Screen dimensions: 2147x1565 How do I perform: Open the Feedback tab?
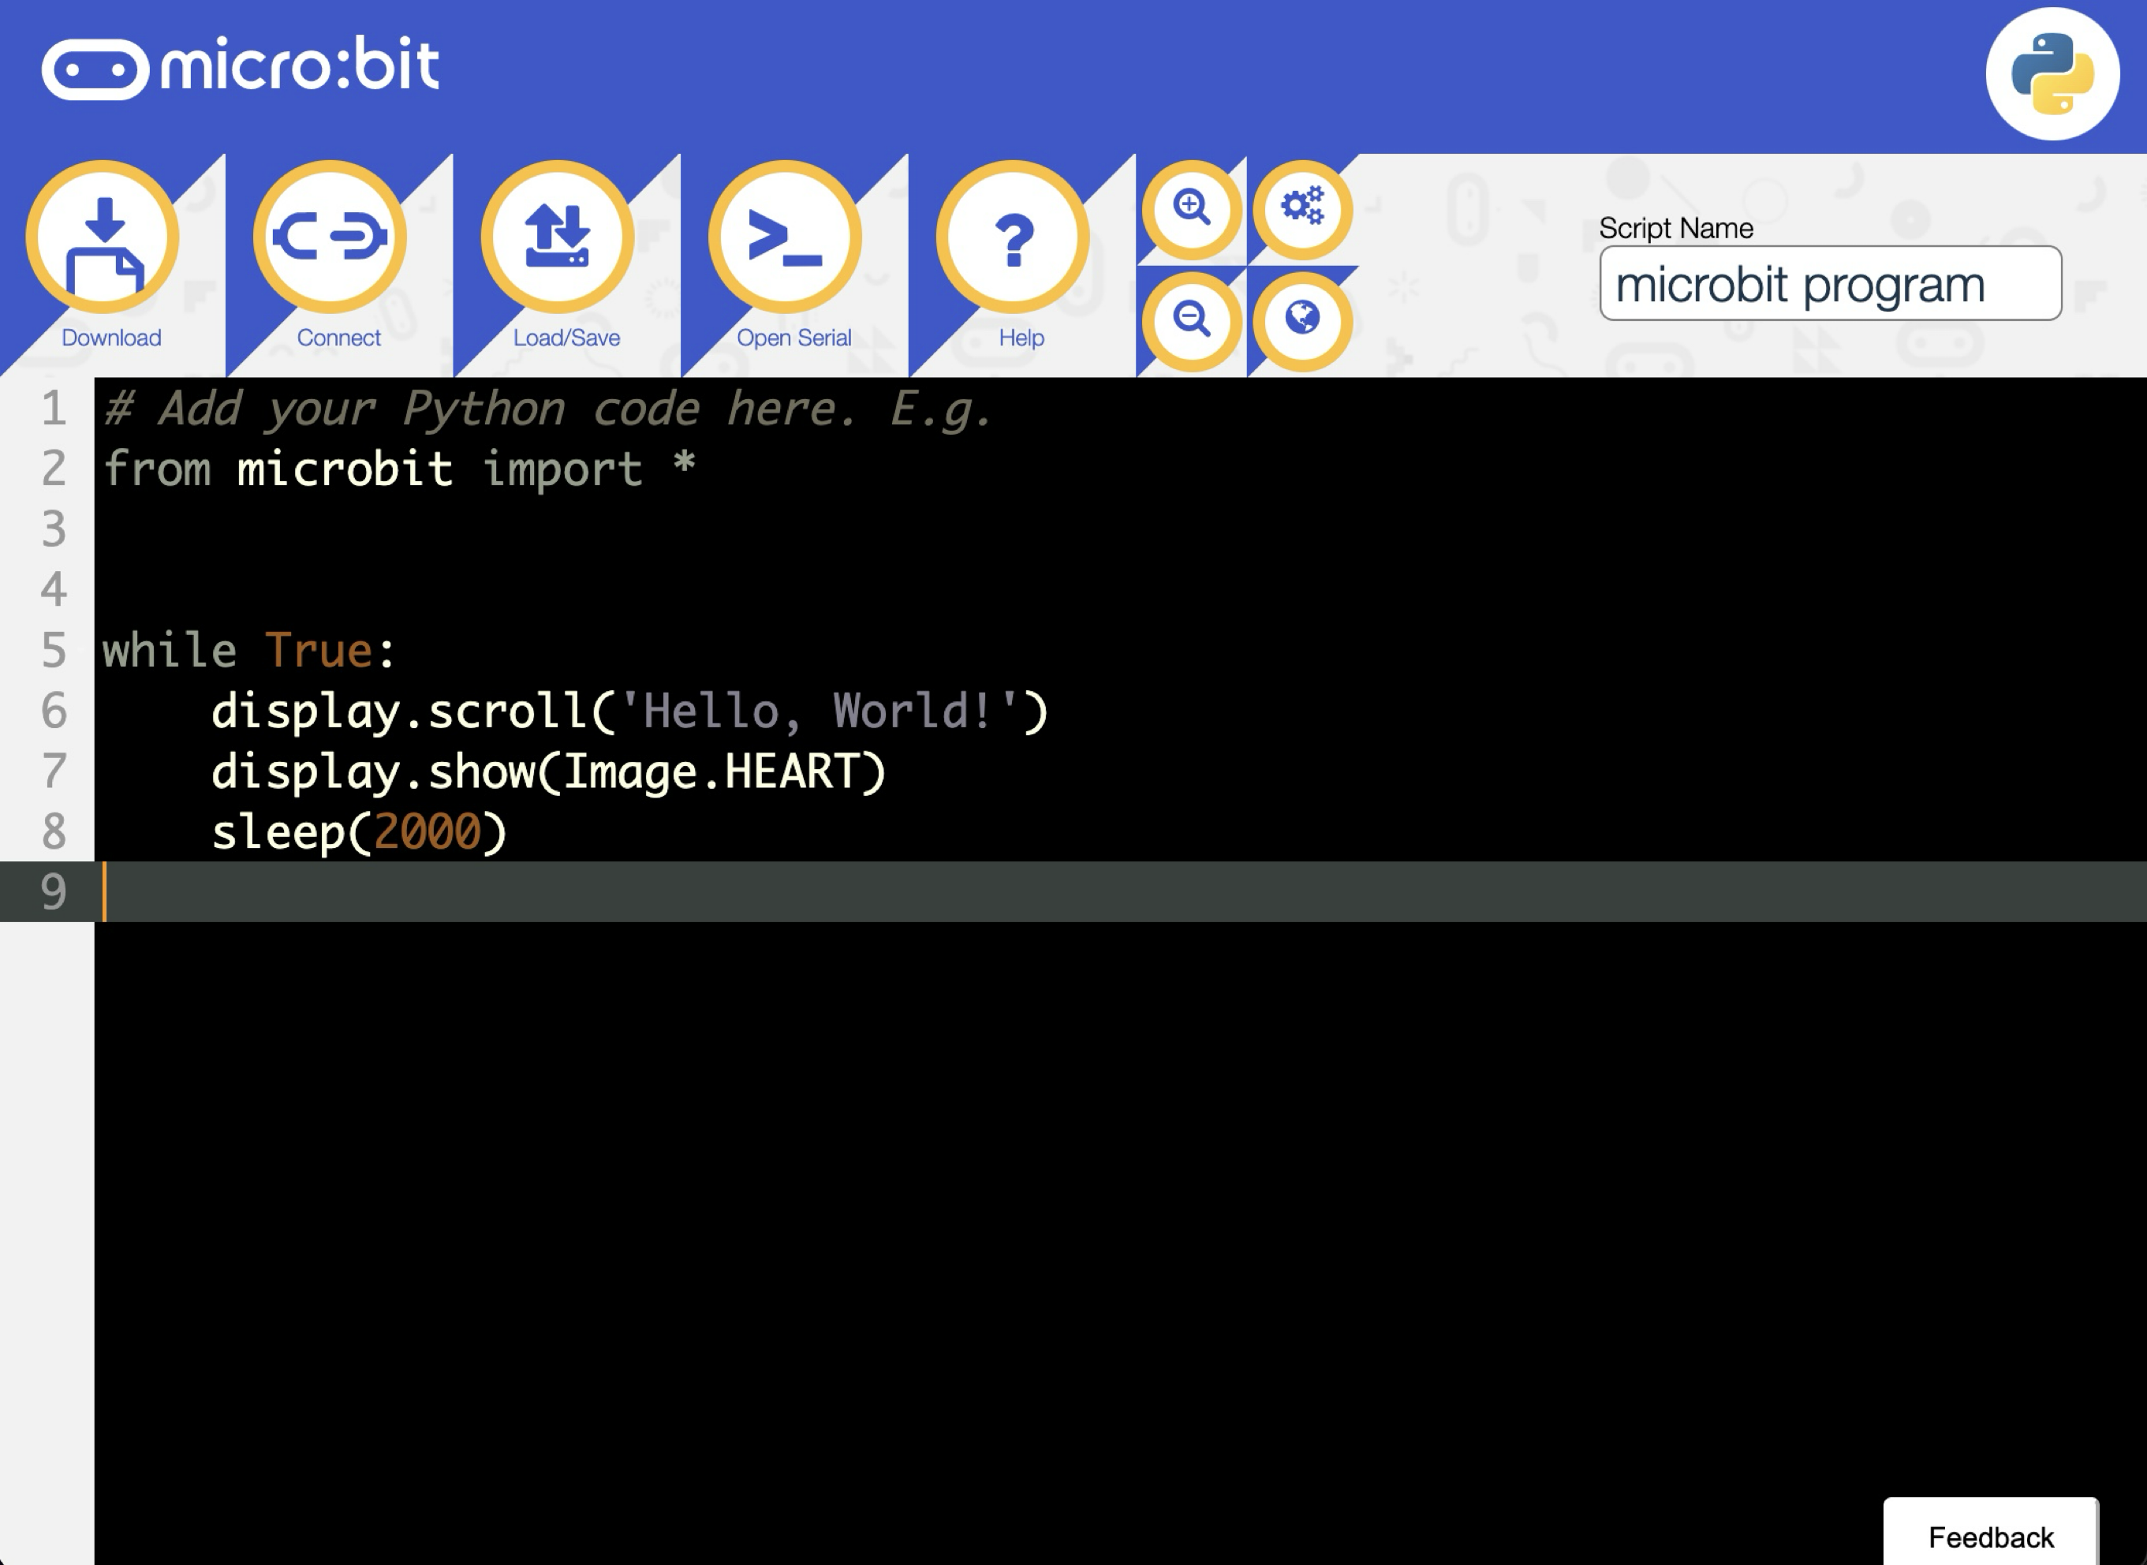[x=1990, y=1536]
